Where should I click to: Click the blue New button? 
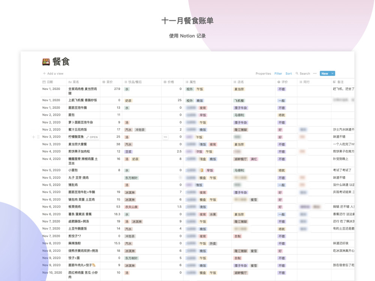click(325, 73)
